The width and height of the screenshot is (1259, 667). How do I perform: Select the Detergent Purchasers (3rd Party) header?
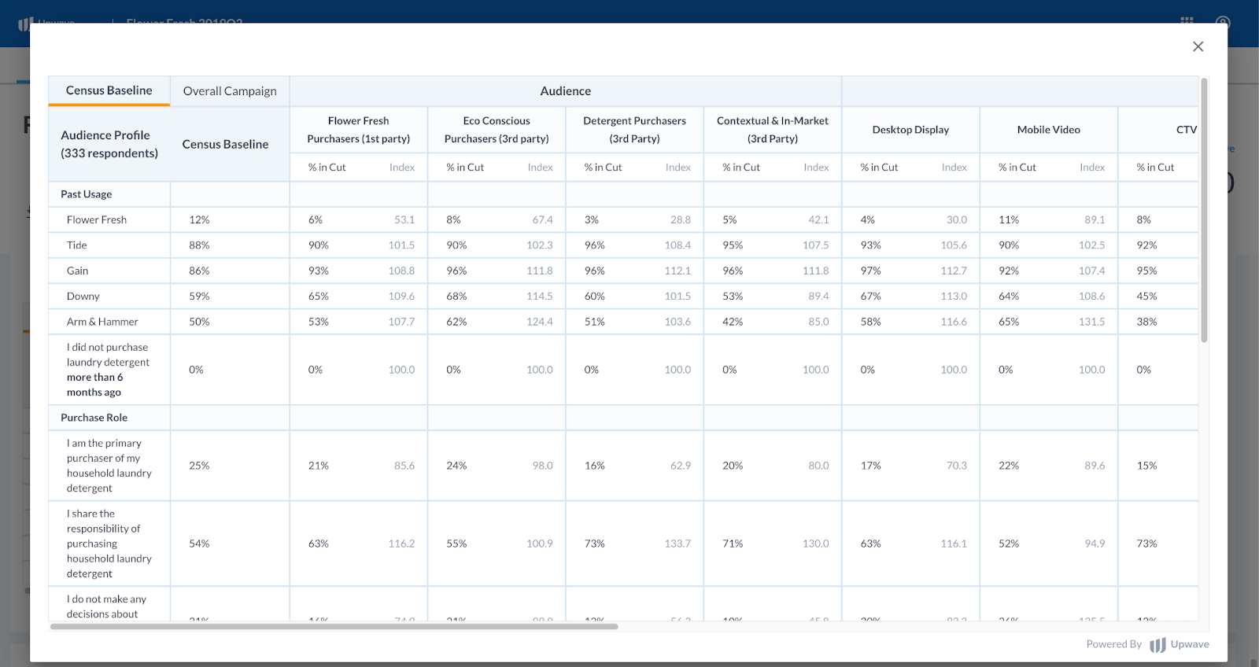tap(635, 130)
